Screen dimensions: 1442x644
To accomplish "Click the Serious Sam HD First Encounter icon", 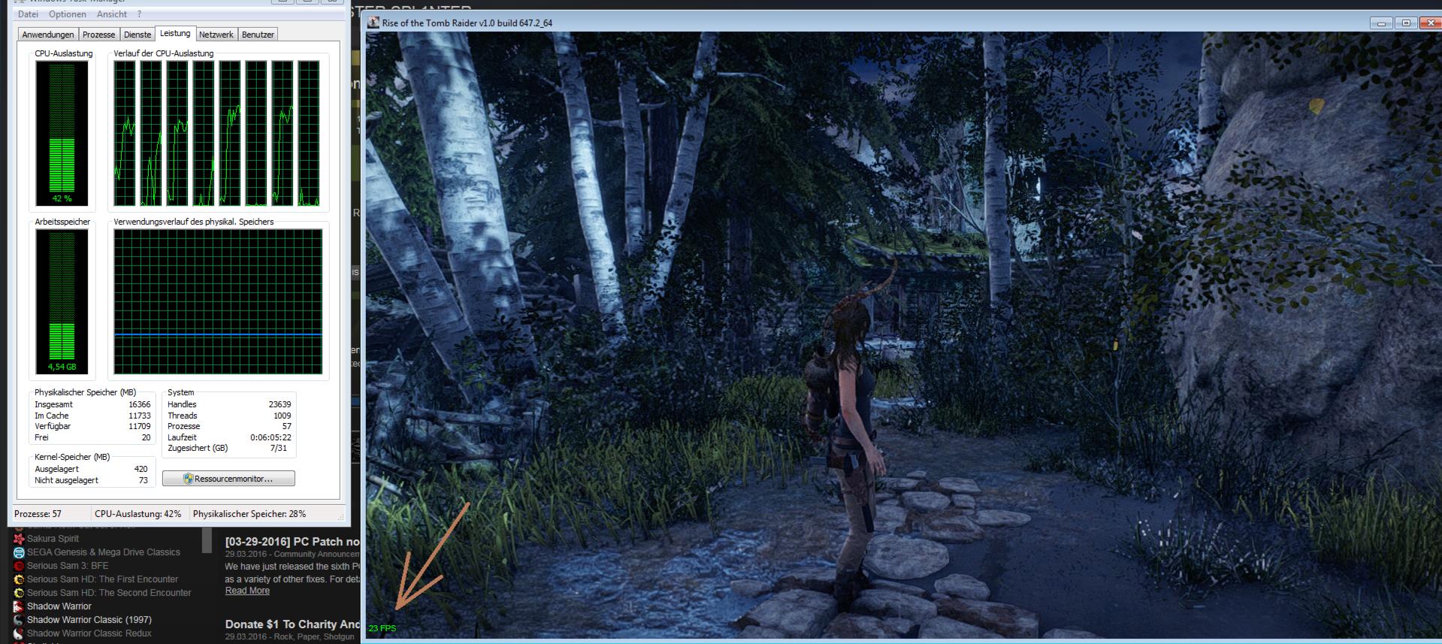I will click(19, 579).
